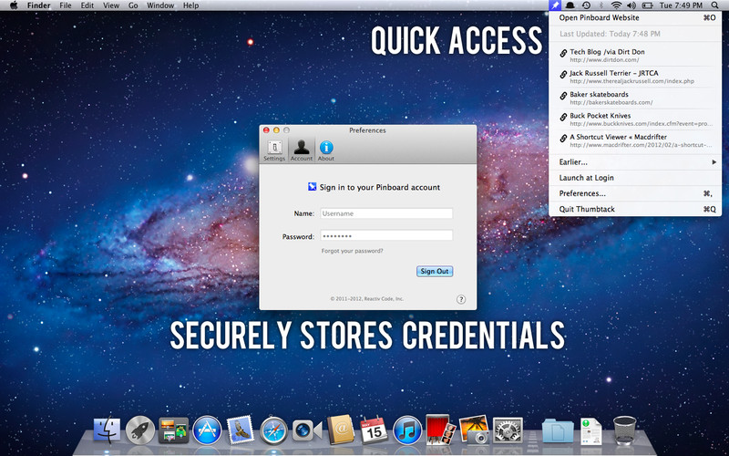Select Open Pinboard Website menu item
The width and height of the screenshot is (729, 456).
[x=599, y=17]
